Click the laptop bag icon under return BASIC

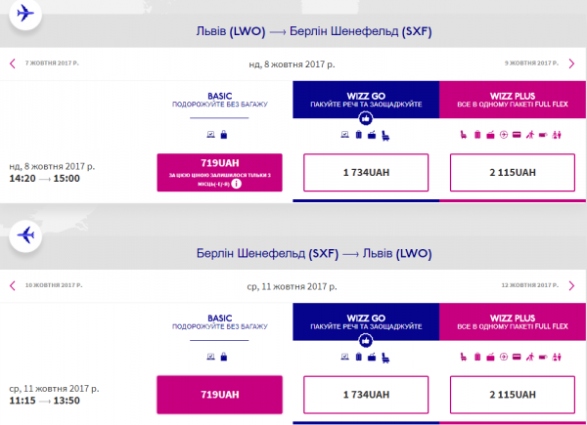(210, 357)
